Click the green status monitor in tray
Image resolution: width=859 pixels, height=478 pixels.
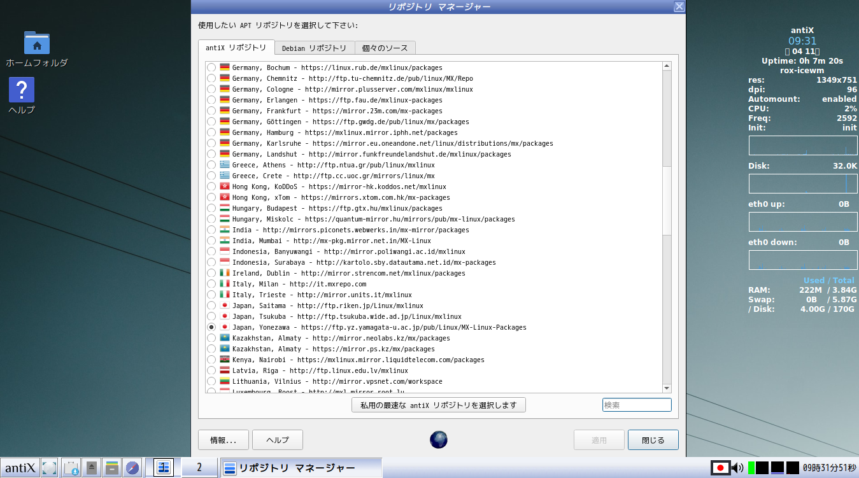(x=751, y=468)
